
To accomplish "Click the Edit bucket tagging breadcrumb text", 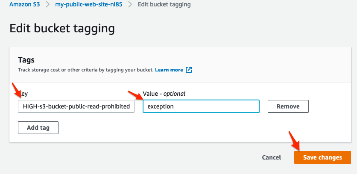I will click(x=164, y=4).
